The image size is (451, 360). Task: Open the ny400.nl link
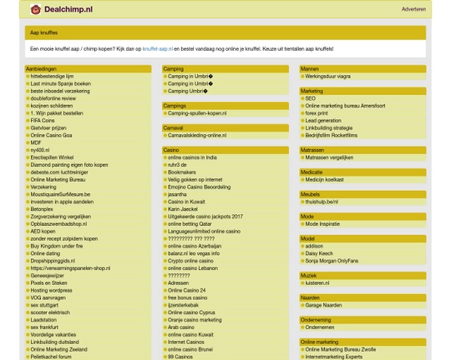tap(40, 150)
